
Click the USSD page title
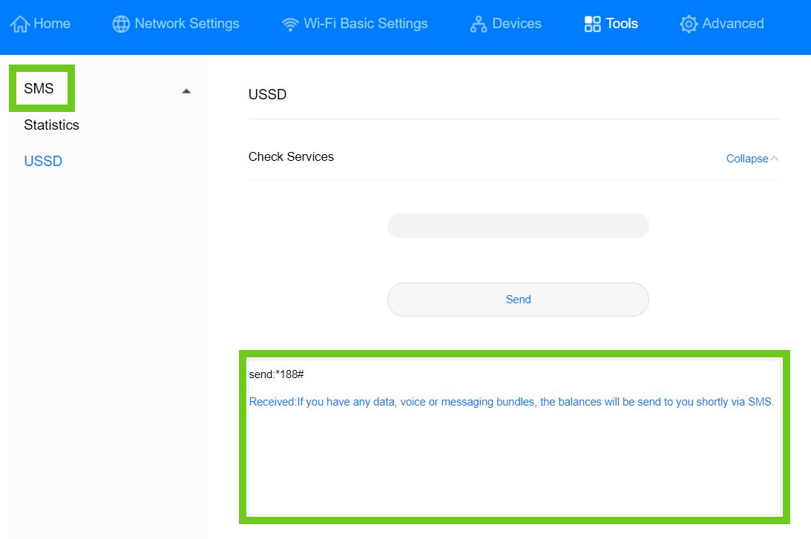267,95
